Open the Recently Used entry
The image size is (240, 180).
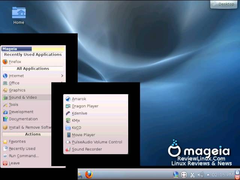27,148
